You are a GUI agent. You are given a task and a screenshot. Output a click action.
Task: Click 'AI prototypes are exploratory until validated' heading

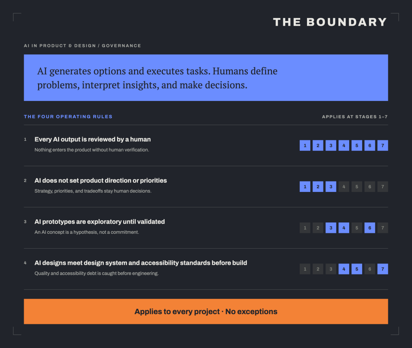(x=100, y=222)
